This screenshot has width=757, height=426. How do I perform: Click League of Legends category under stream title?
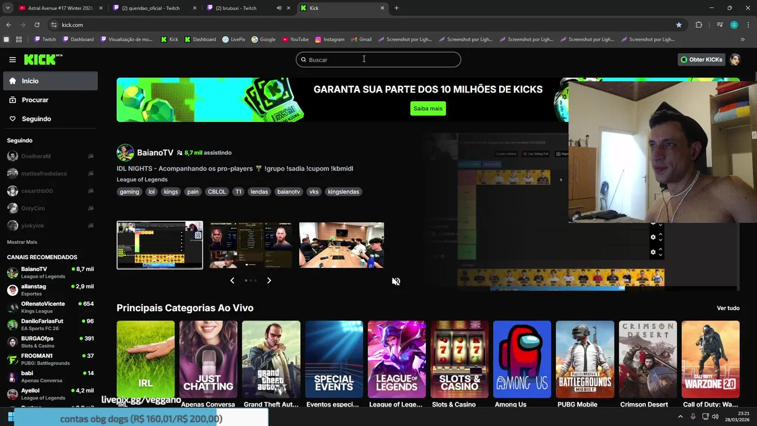coord(142,179)
